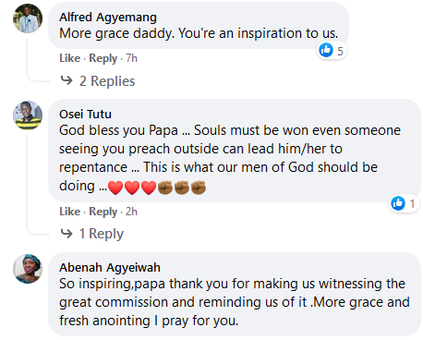Click 2h timestamp on Osei's comment
Viewport: 423px width, 340px height.
[131, 212]
